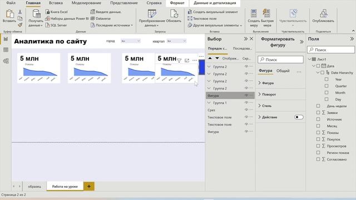Collapse the Выбор pane with double arrow

[245, 39]
